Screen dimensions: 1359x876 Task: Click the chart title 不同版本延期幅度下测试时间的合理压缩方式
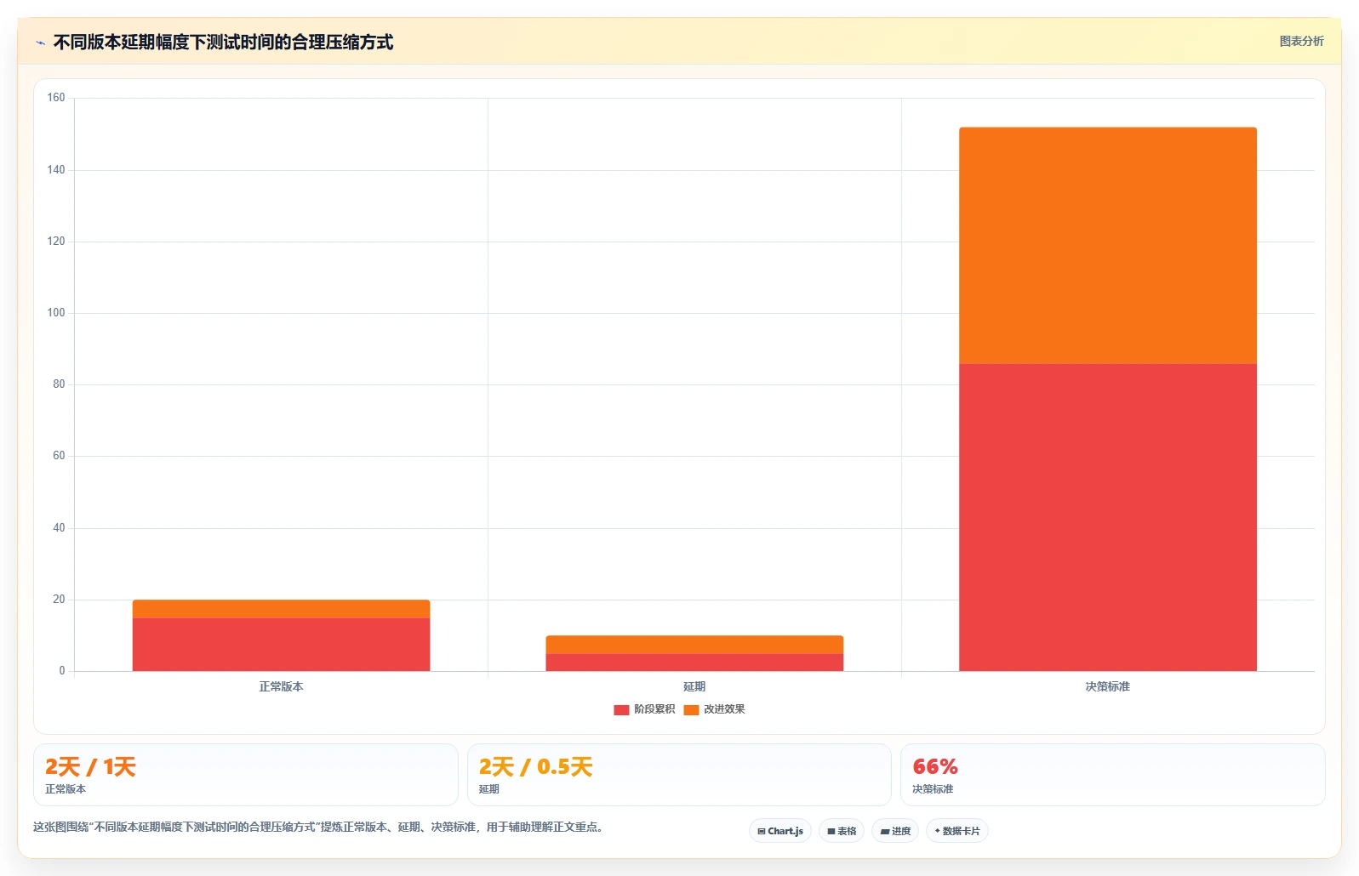coord(223,43)
